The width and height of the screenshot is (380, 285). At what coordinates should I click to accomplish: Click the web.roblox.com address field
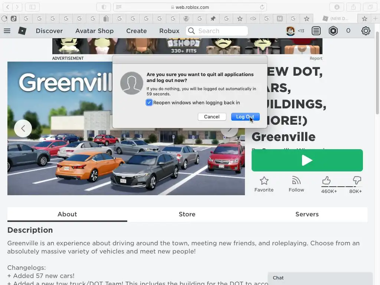190,7
